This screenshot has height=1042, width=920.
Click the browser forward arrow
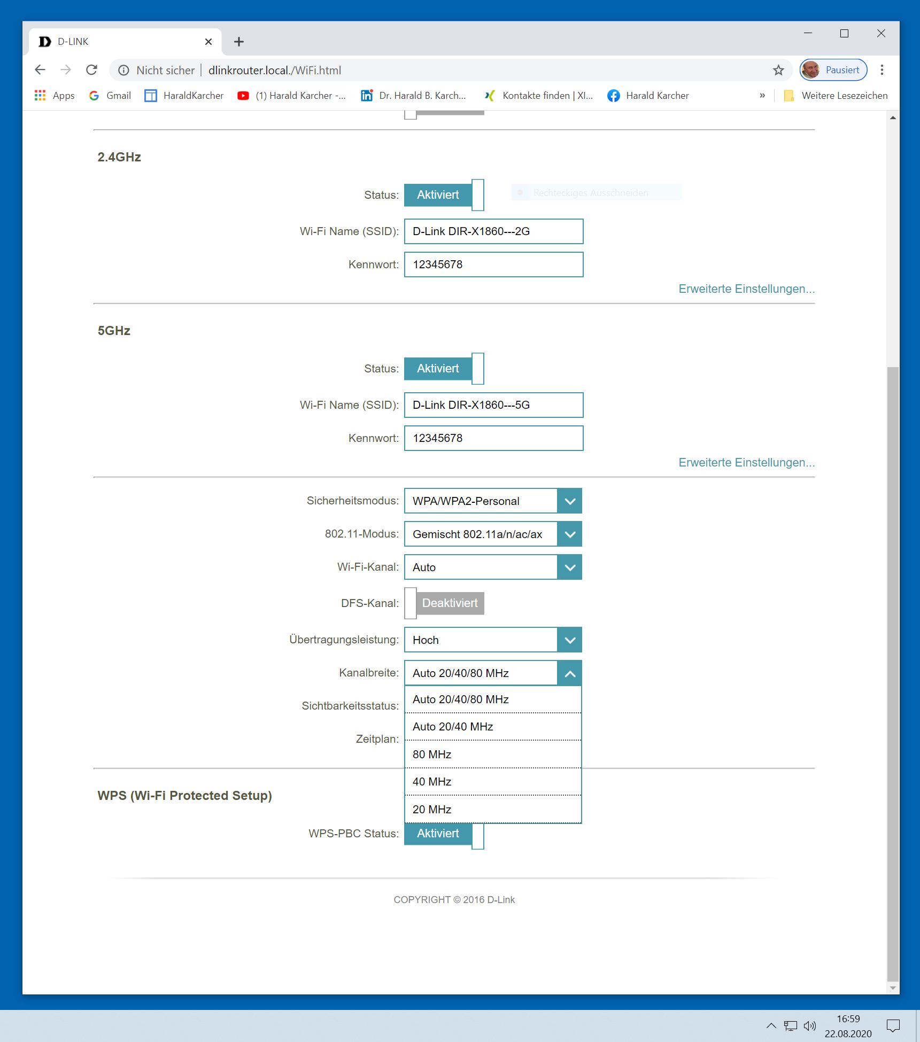point(66,70)
